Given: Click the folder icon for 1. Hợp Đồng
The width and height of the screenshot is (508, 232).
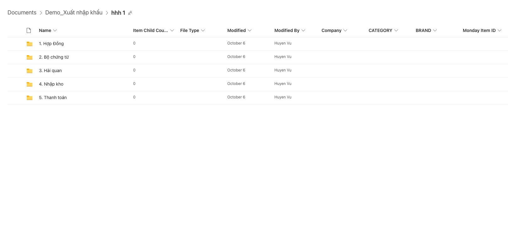Looking at the screenshot, I should pyautogui.click(x=30, y=44).
